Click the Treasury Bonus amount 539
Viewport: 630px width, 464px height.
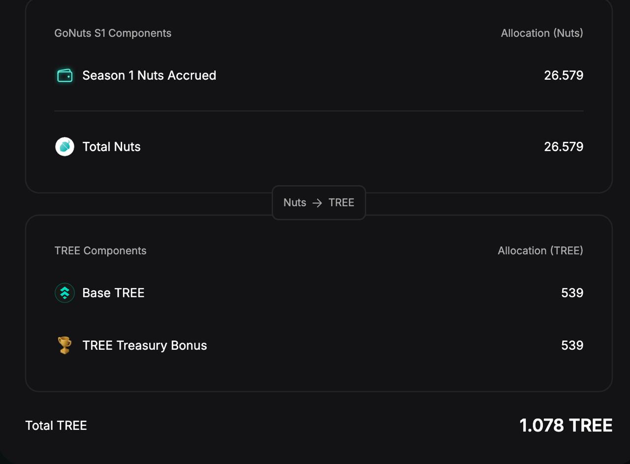[572, 345]
